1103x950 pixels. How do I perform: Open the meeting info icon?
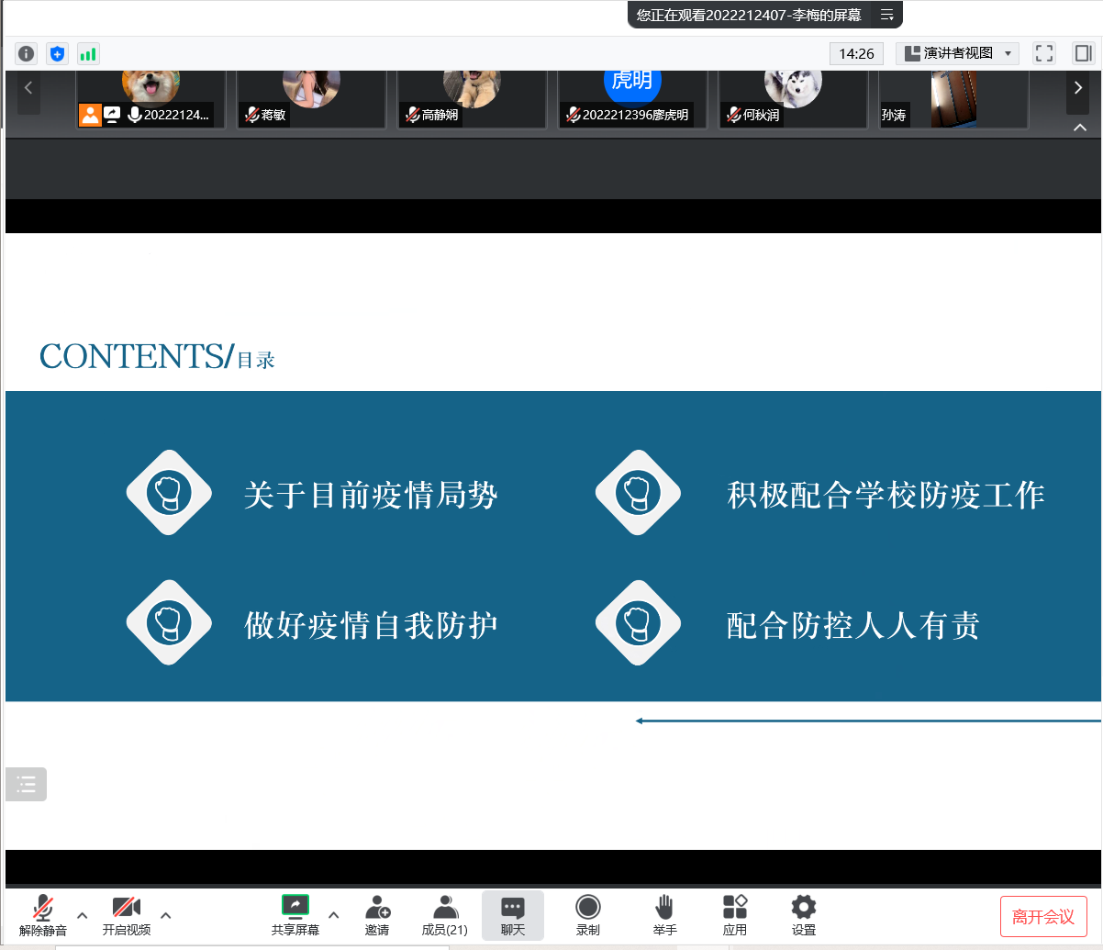pyautogui.click(x=26, y=53)
